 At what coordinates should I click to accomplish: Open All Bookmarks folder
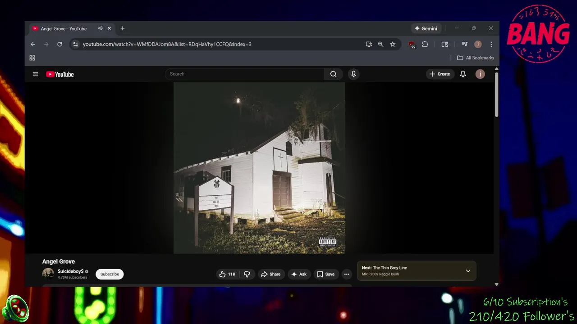tap(476, 58)
